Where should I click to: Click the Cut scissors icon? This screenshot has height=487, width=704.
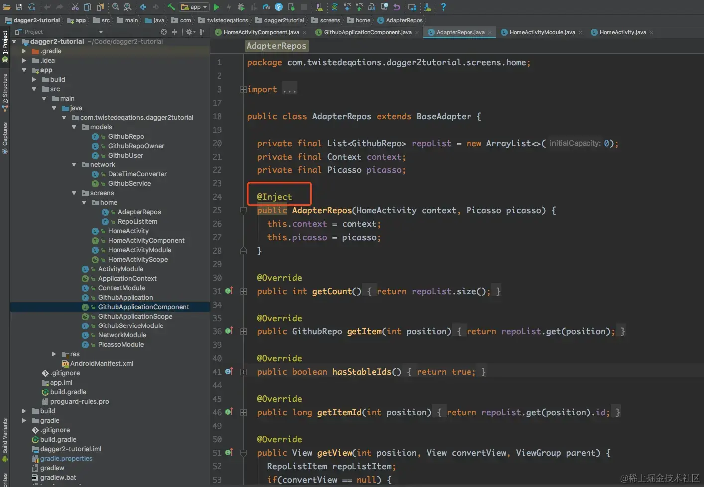[x=75, y=7]
